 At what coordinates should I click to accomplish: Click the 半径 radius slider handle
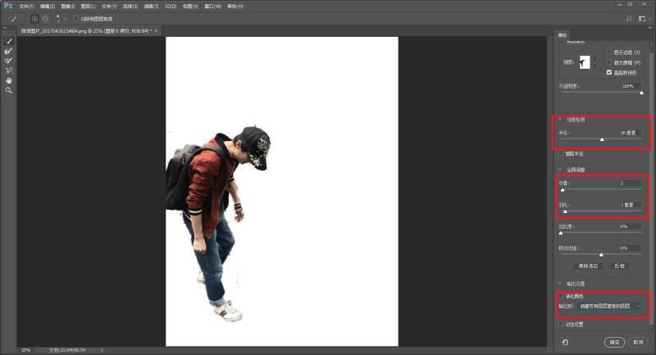pos(602,139)
